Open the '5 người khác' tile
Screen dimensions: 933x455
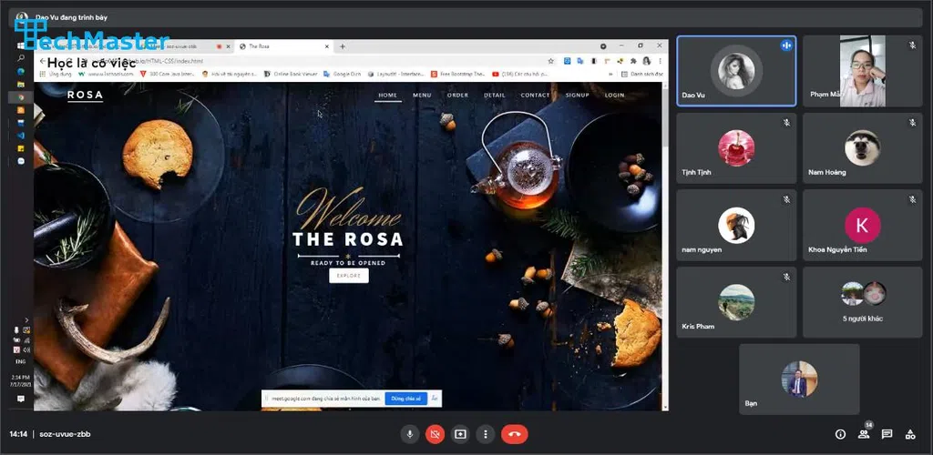tap(862, 302)
